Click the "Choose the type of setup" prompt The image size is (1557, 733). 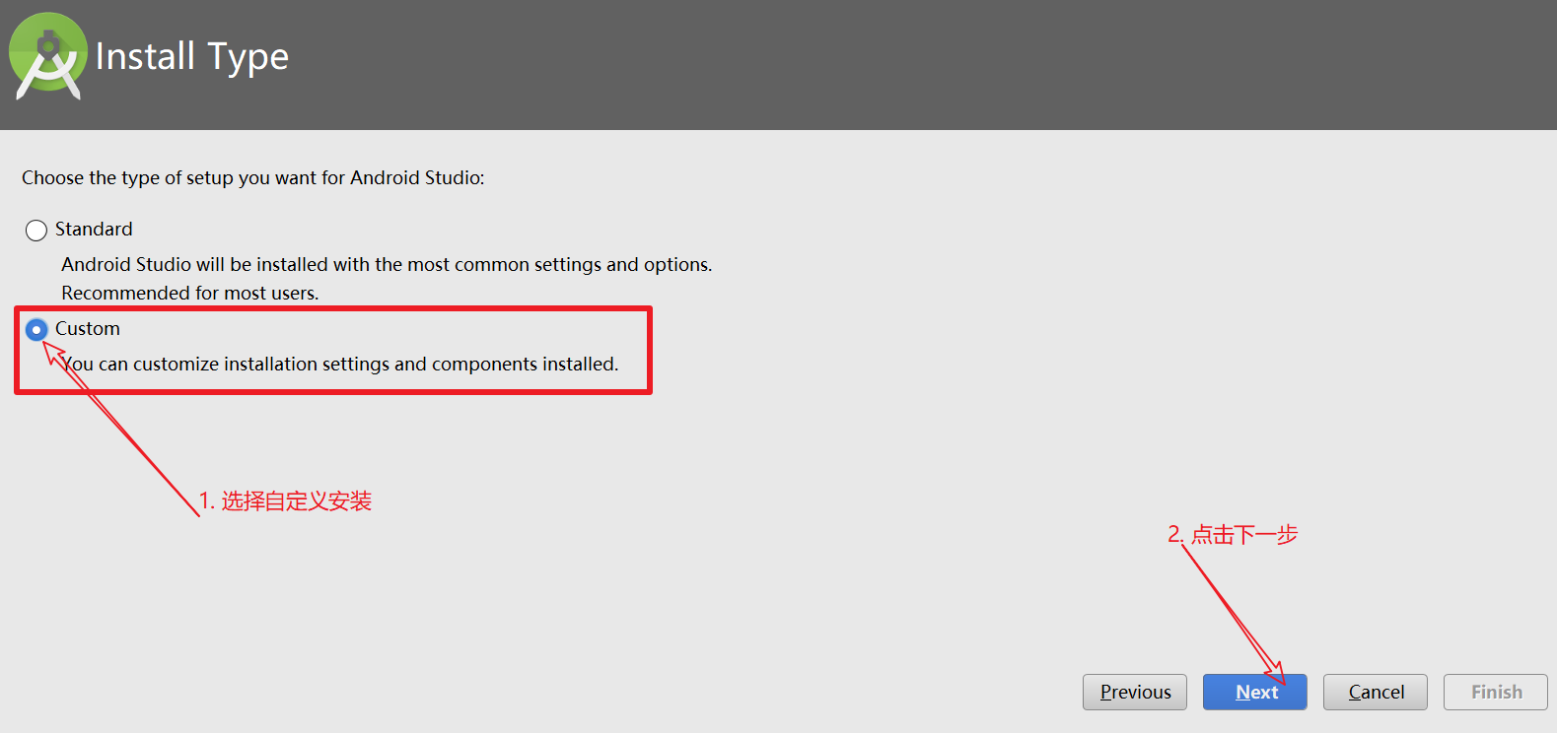click(253, 177)
